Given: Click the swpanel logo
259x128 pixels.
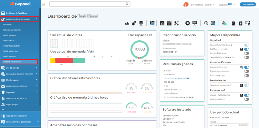Looking at the screenshot, I should click(x=20, y=4).
